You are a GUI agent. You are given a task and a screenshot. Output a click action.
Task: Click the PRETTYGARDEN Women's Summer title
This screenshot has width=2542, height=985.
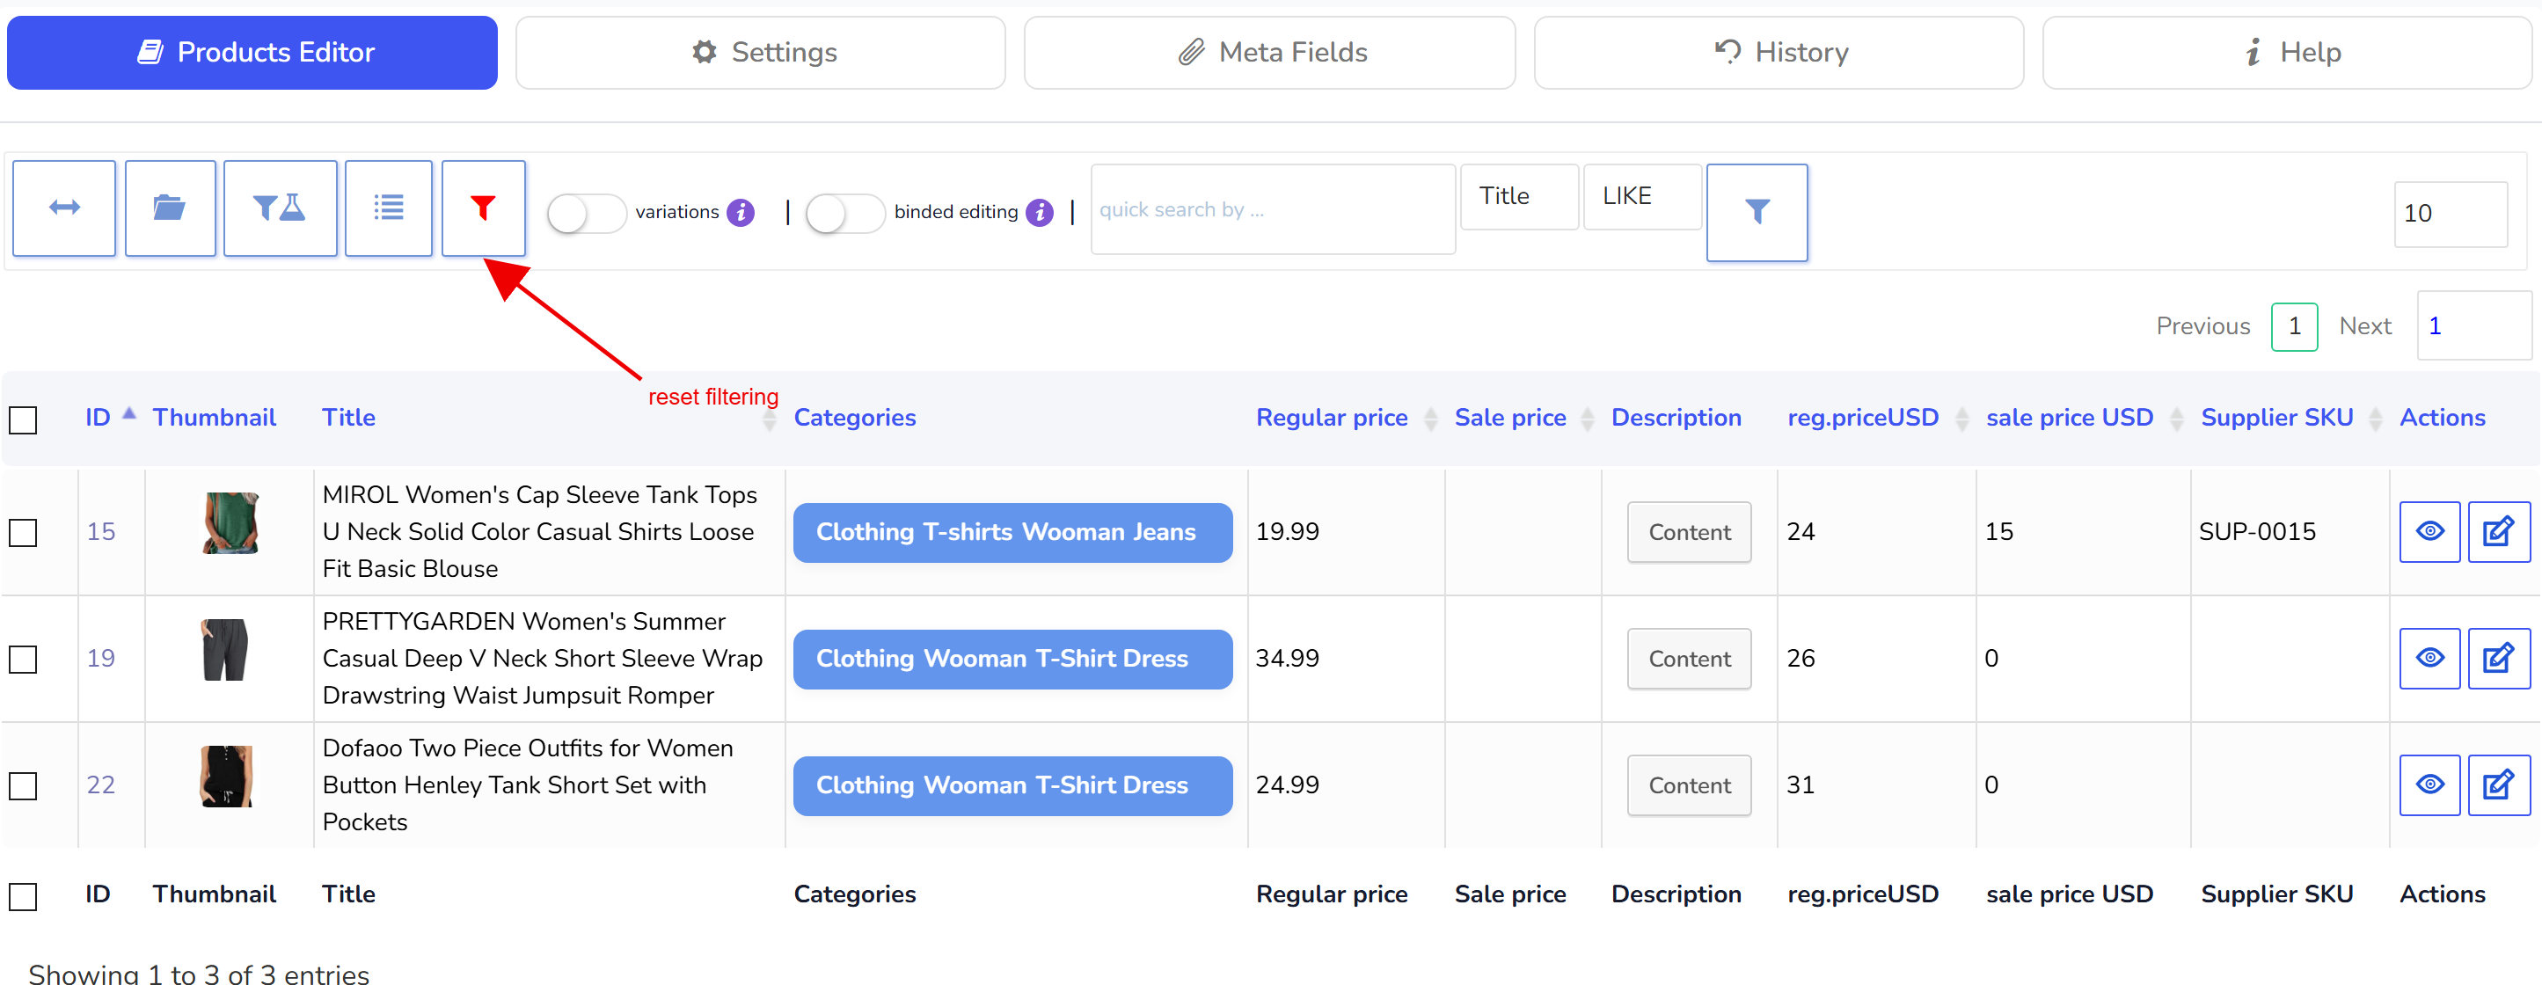coord(543,659)
